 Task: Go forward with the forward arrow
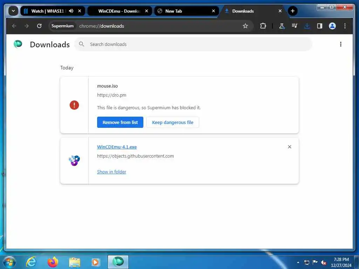27,26
